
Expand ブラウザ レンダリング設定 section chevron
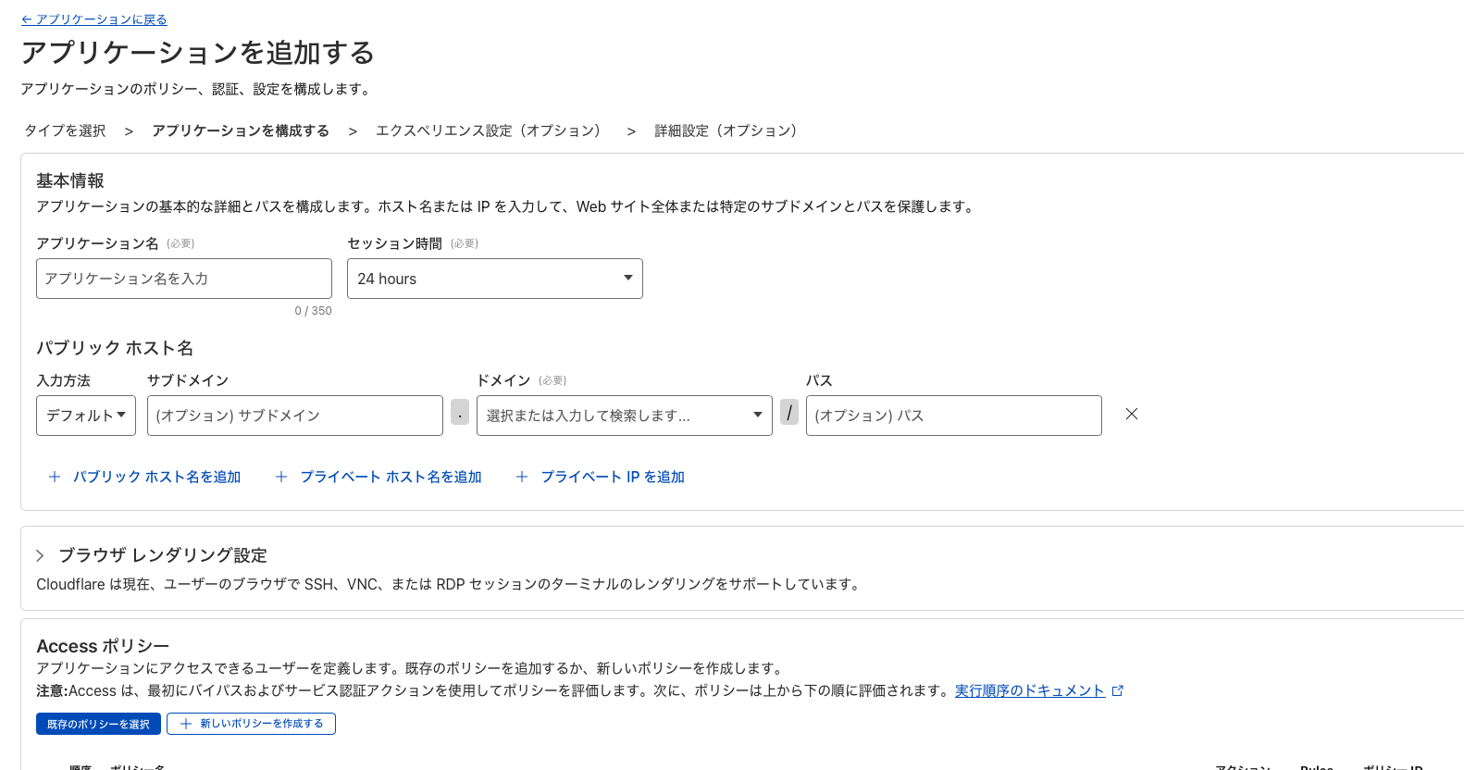tap(40, 555)
